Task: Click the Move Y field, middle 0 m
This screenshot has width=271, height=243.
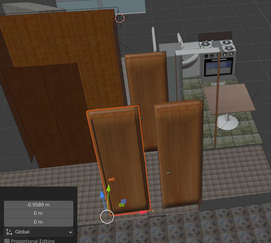Action: [39, 213]
